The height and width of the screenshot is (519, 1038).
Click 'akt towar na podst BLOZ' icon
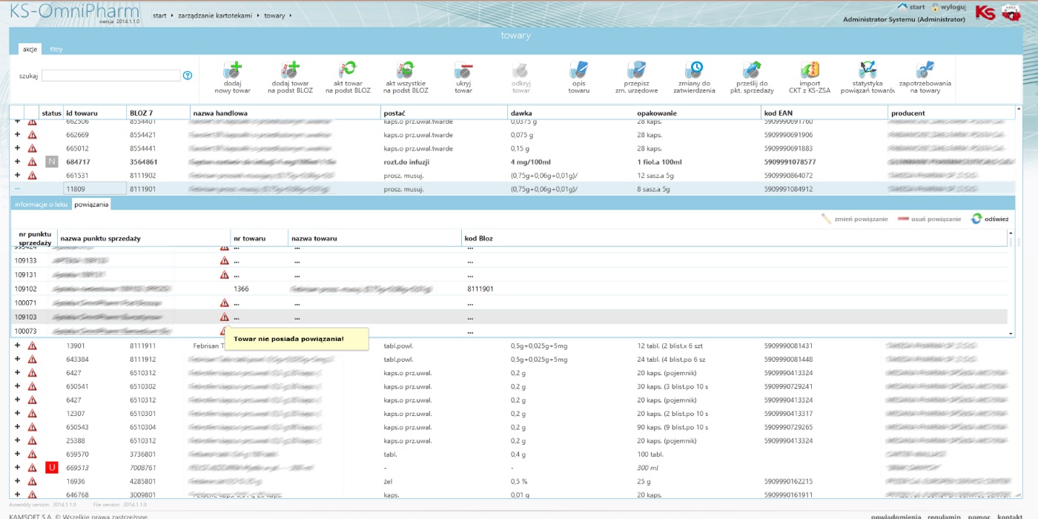pyautogui.click(x=348, y=70)
